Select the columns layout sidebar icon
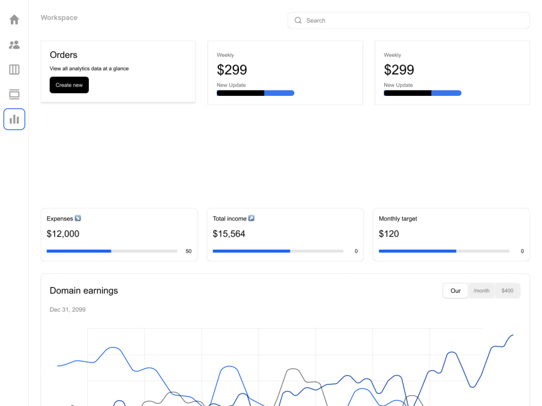Image resolution: width=542 pixels, height=406 pixels. point(14,69)
